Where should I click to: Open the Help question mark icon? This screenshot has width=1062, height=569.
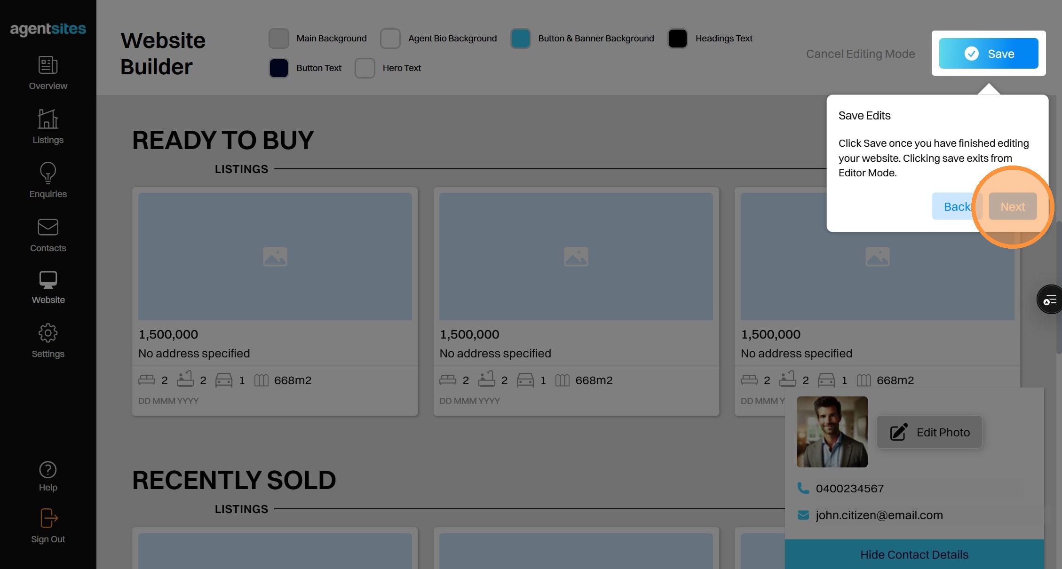click(x=48, y=470)
